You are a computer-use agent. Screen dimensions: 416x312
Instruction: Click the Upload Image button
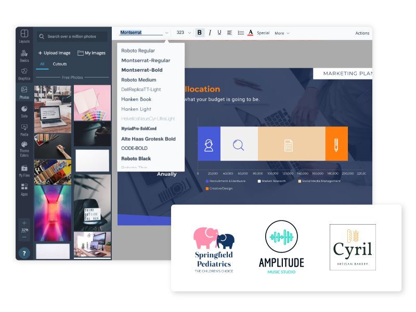tap(54, 53)
